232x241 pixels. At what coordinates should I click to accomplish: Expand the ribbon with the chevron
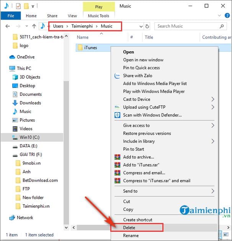[x=219, y=15]
